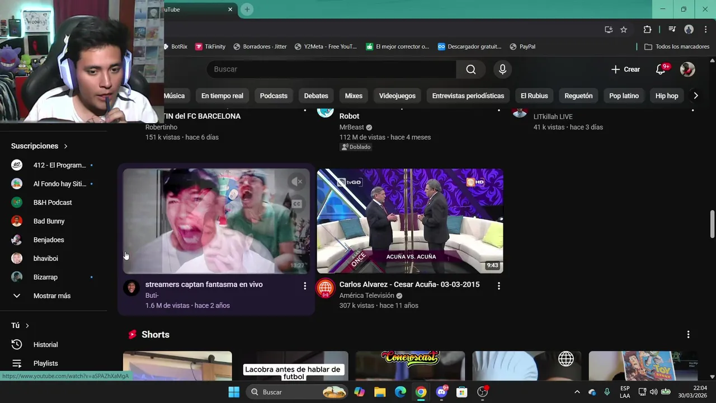Click the YouTube search input field
The width and height of the screenshot is (716, 403).
pos(331,69)
